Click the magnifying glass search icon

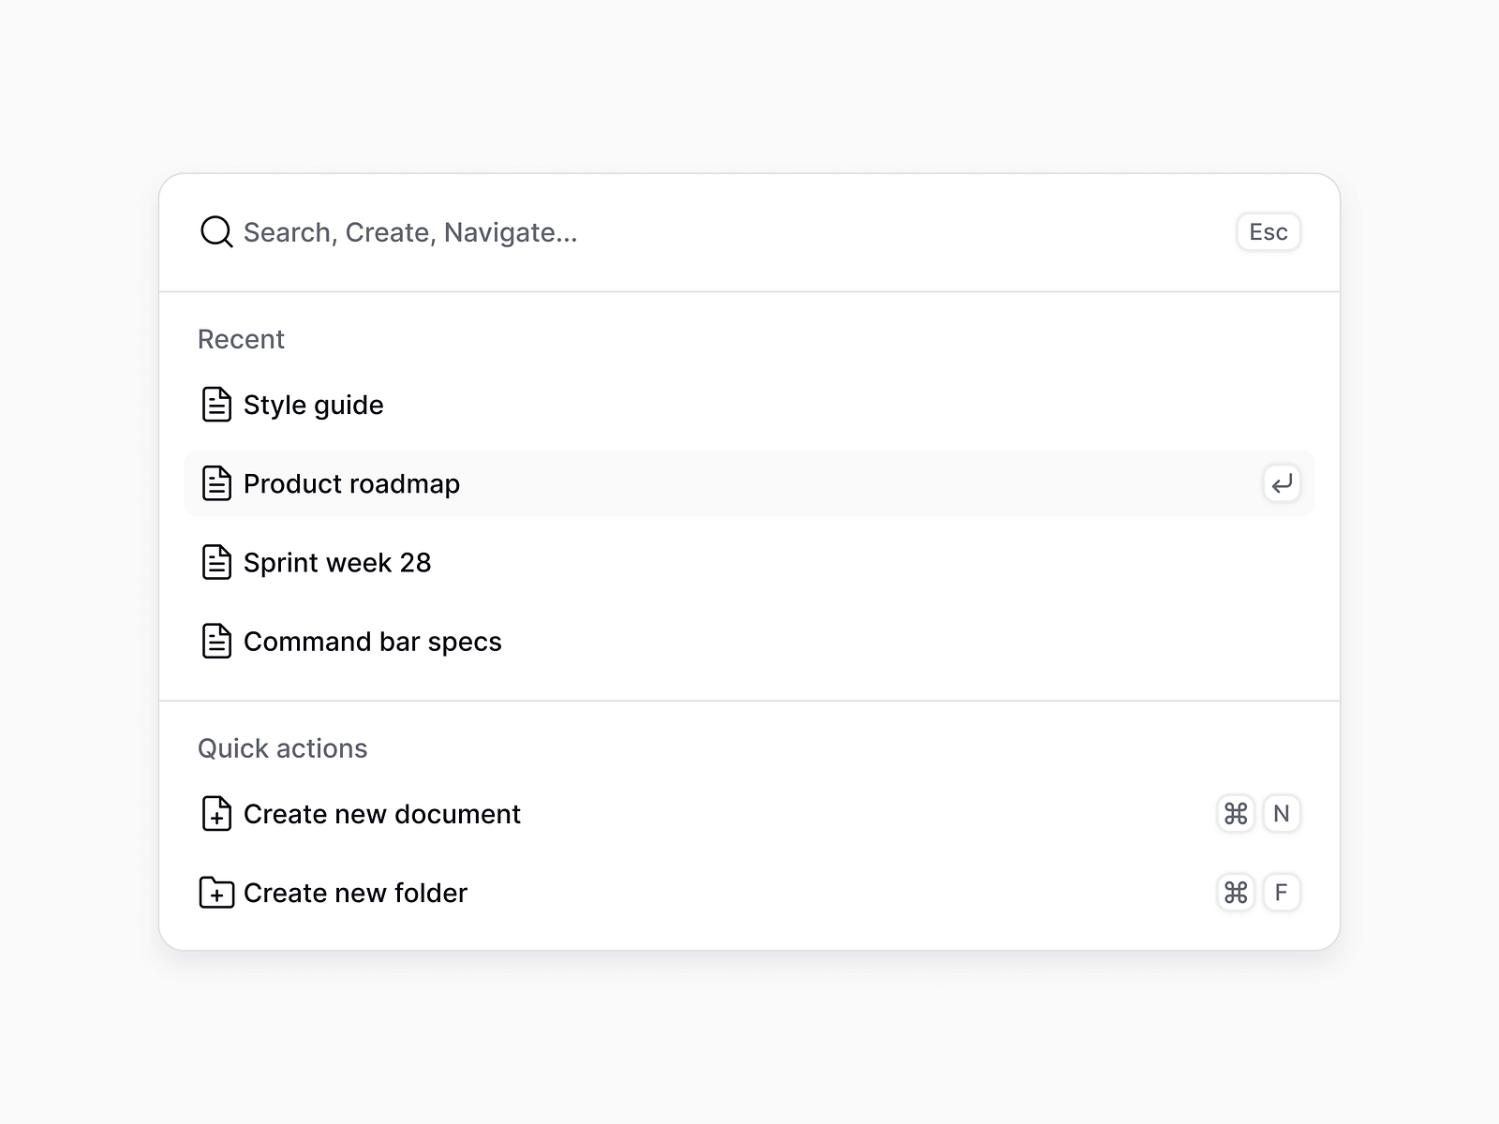[216, 231]
